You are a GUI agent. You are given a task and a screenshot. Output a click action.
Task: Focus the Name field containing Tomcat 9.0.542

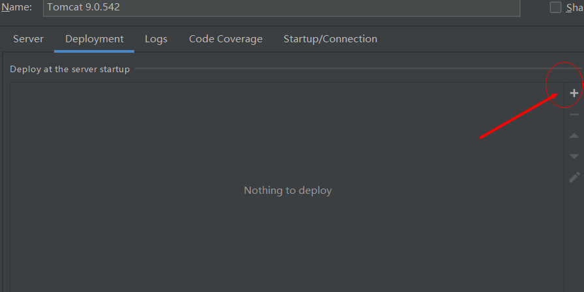point(282,7)
